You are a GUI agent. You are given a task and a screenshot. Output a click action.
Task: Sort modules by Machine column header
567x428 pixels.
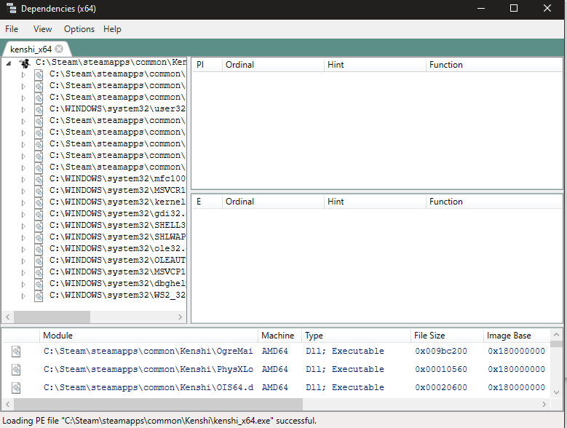click(x=279, y=336)
